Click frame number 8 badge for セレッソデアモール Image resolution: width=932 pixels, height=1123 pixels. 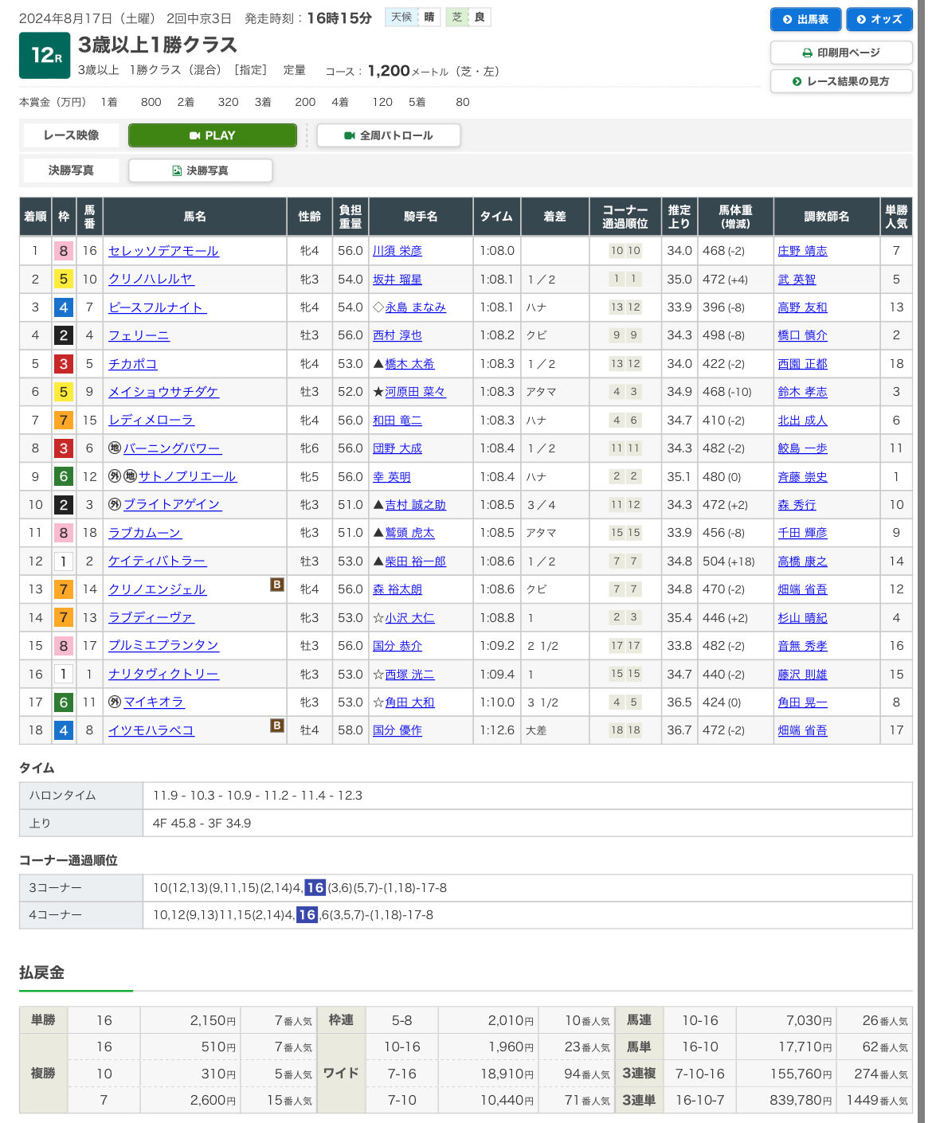click(64, 251)
